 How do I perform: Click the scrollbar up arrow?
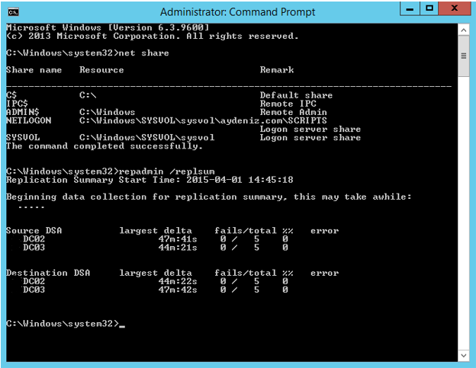pyautogui.click(x=464, y=30)
